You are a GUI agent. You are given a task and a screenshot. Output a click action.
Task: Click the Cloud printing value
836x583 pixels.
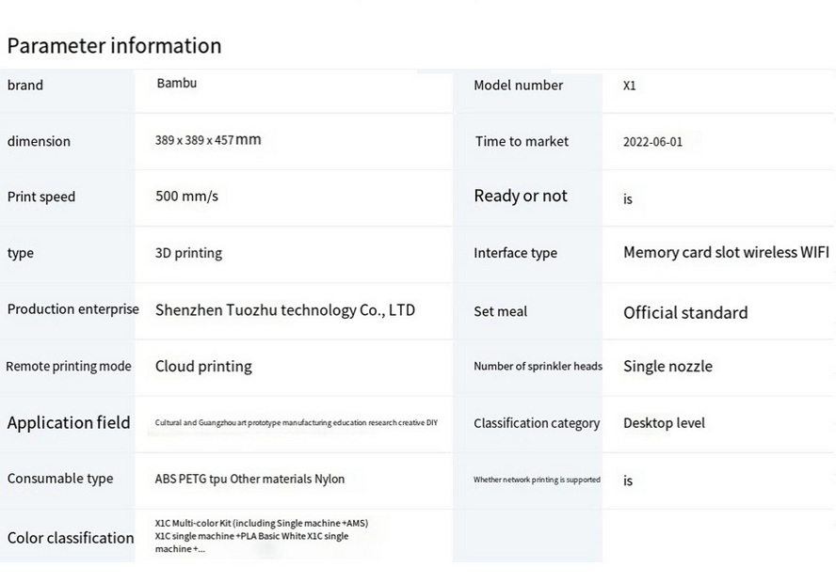203,366
